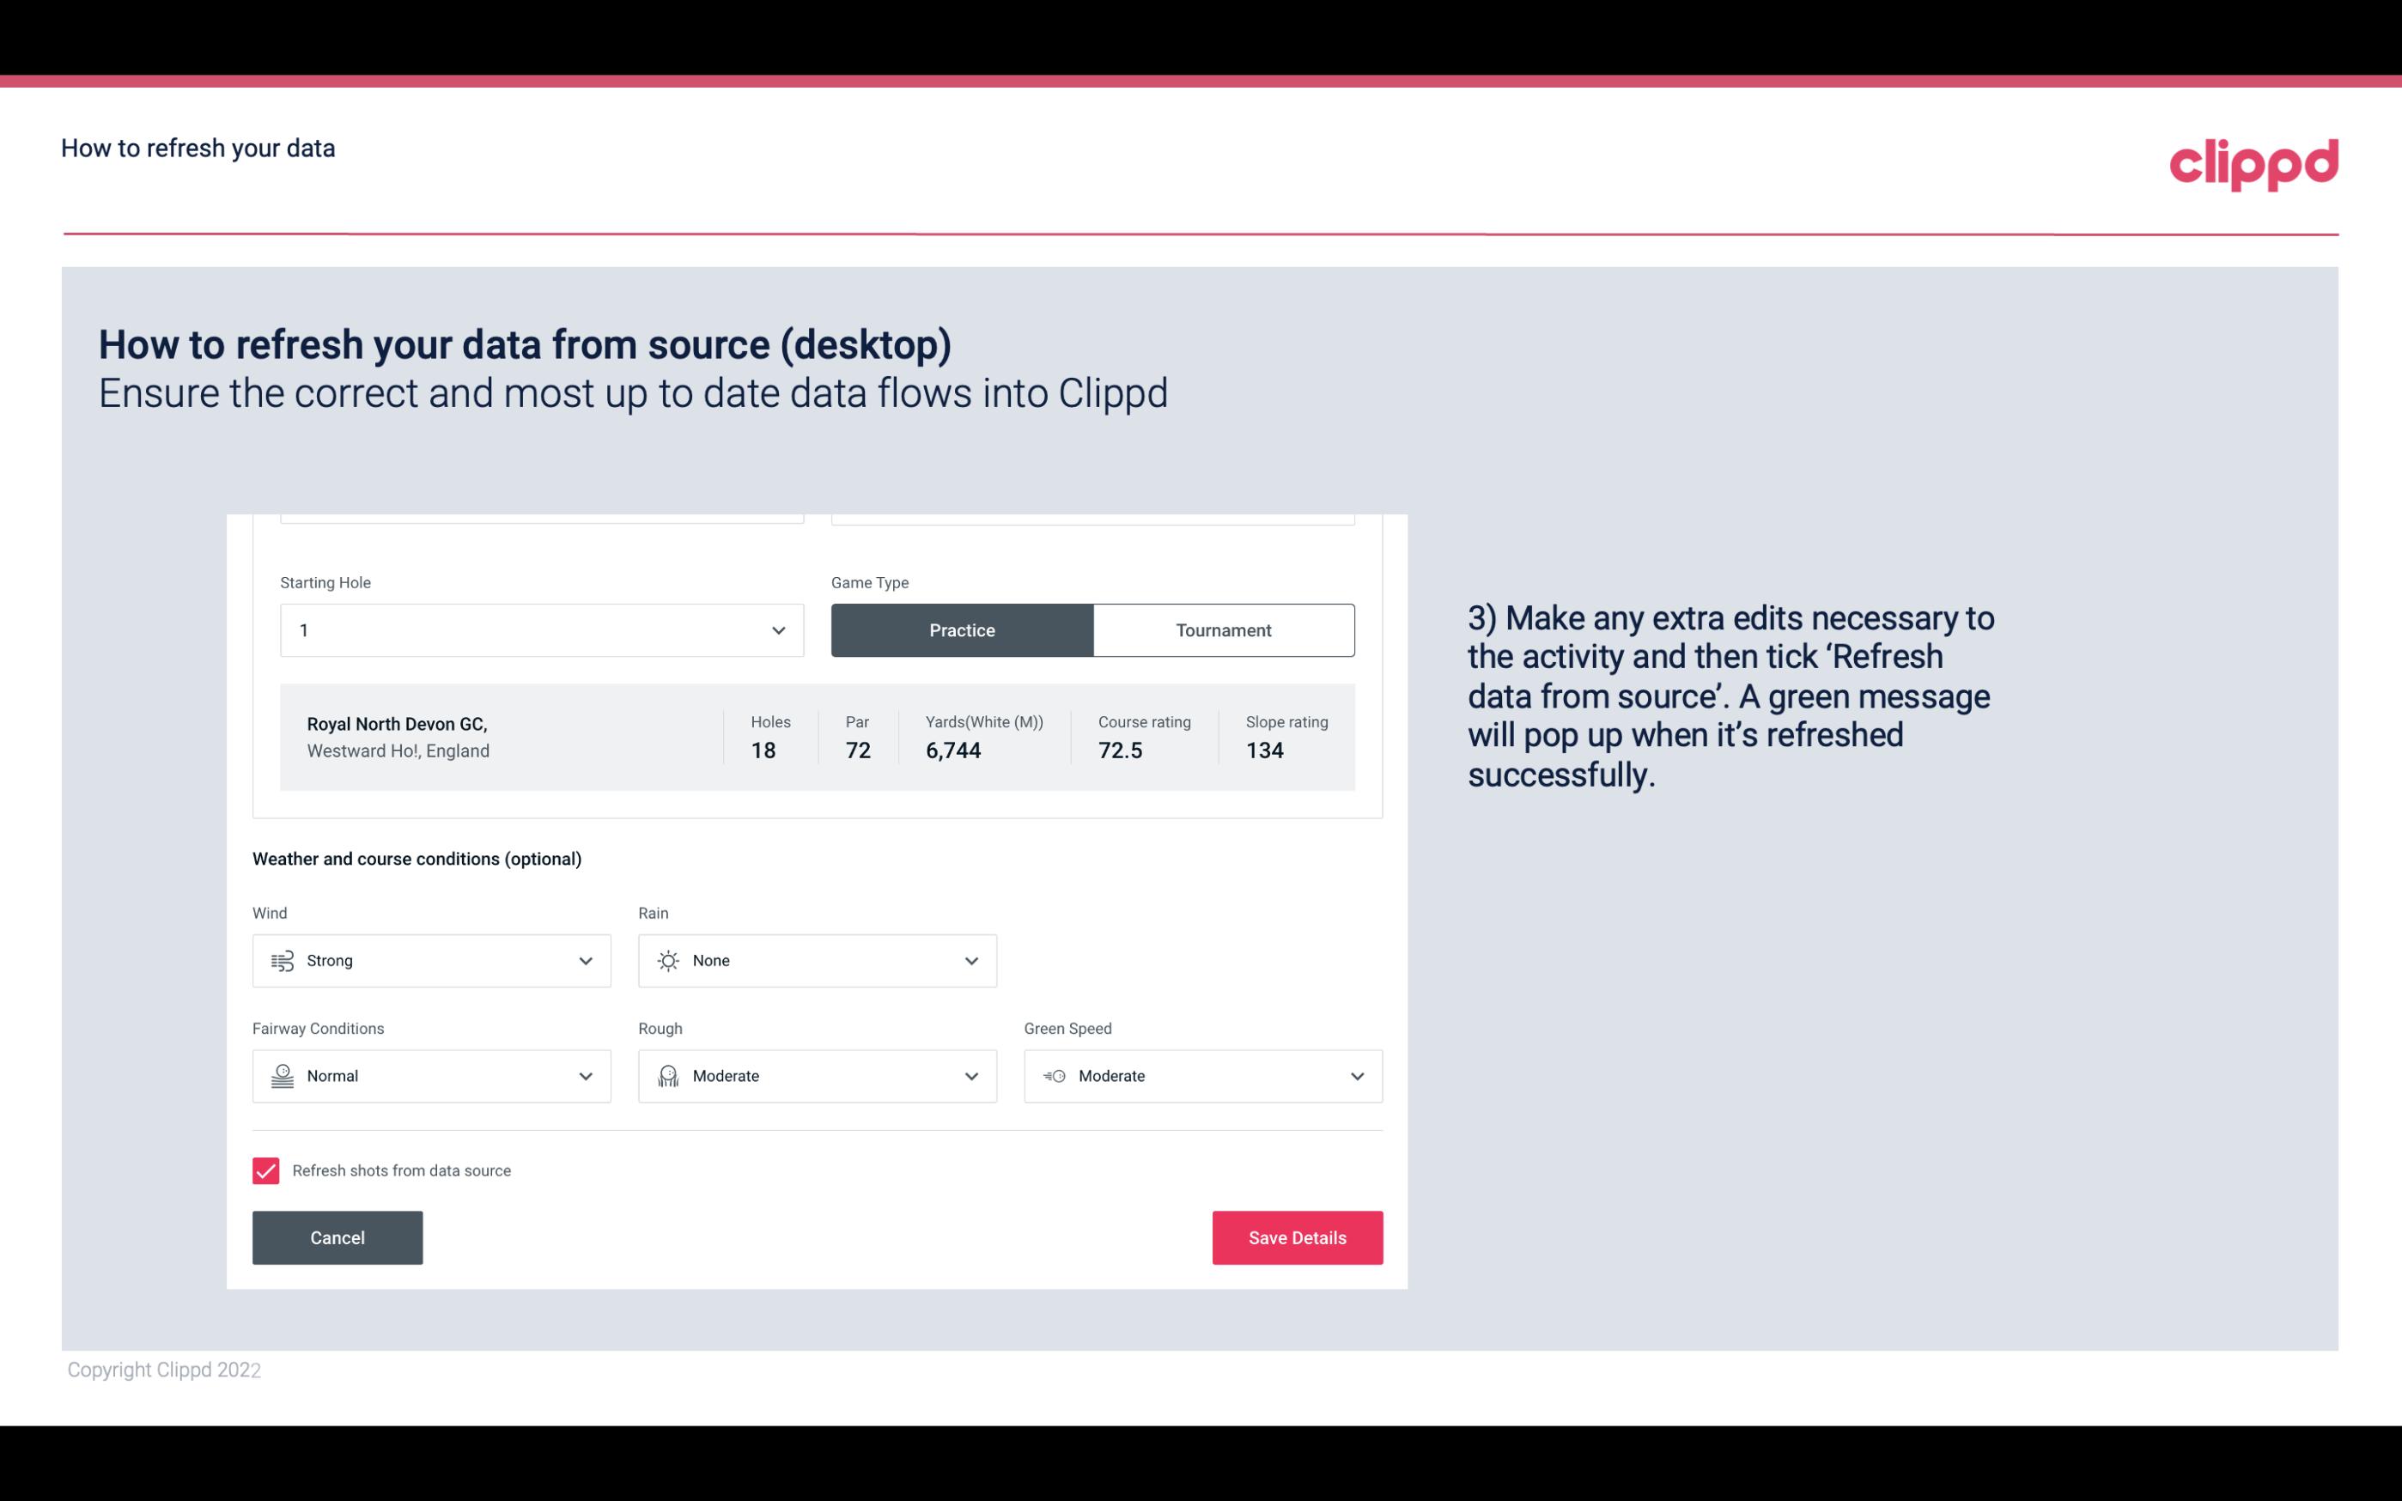Toggle Tournament game type selection
Image resolution: width=2402 pixels, height=1501 pixels.
click(1223, 629)
